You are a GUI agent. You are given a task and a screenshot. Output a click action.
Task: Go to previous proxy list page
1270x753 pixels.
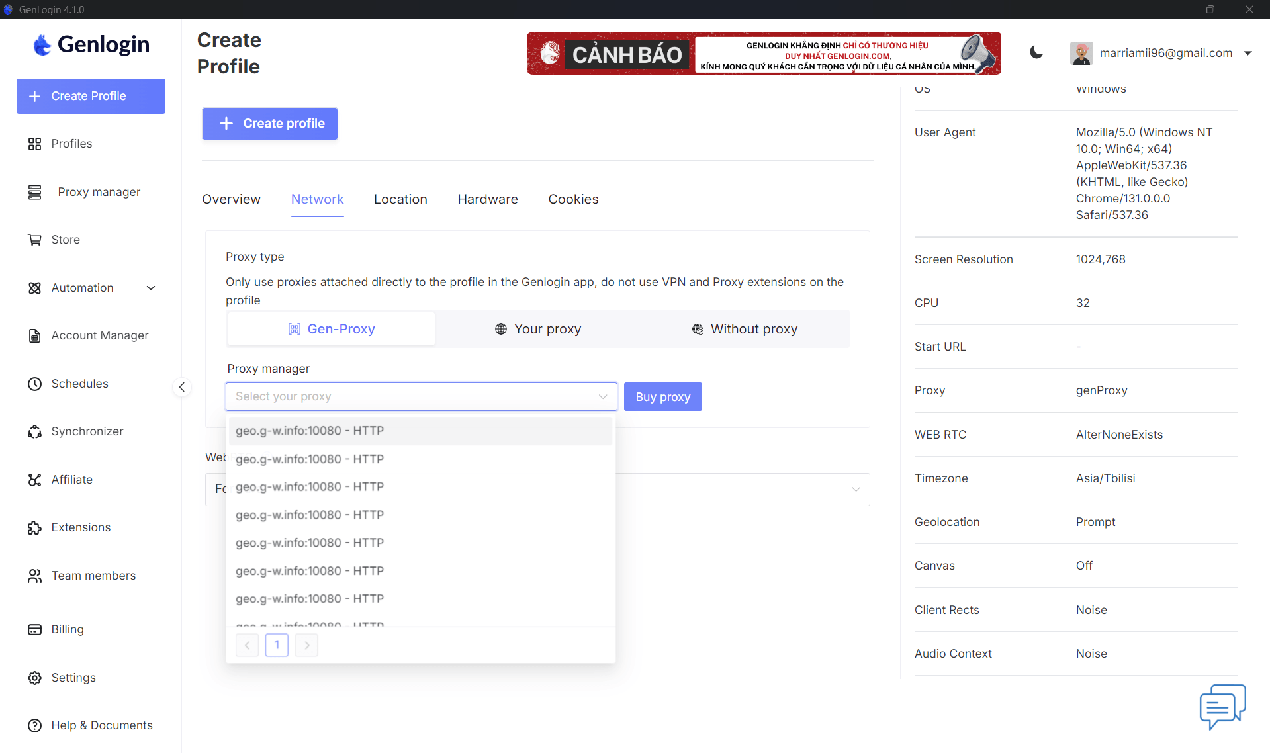pos(247,645)
